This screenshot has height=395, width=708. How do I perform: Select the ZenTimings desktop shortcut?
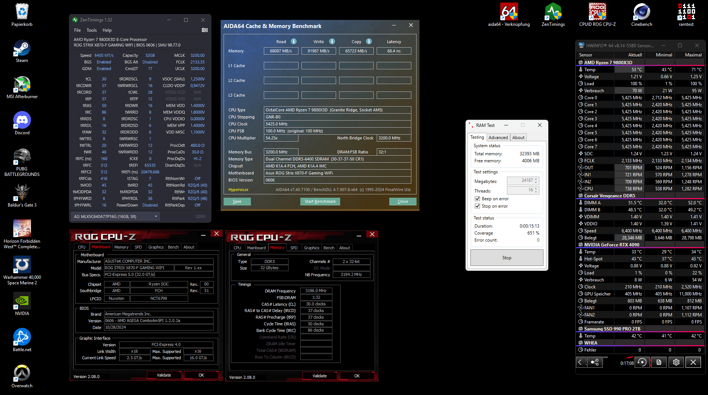click(x=553, y=15)
